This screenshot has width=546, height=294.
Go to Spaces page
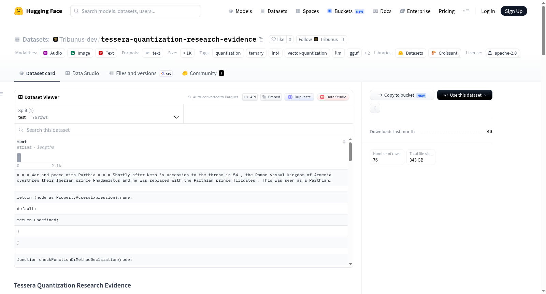307,11
